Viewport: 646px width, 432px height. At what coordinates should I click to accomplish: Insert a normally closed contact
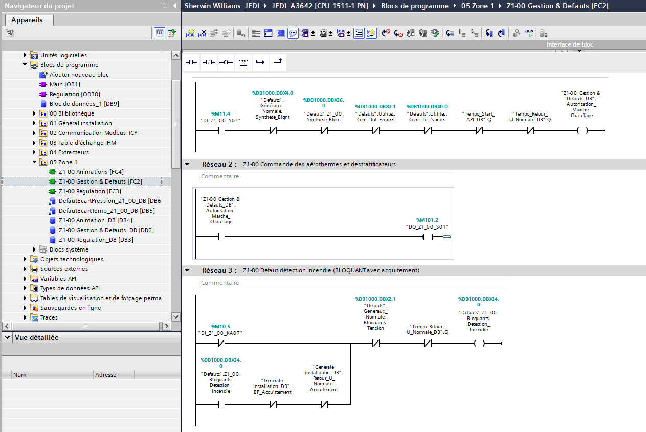point(209,62)
